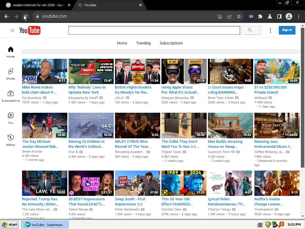Viewport: 305px width, 229px height.
Task: Click the orange magnifier tray icon
Action: (281, 225)
